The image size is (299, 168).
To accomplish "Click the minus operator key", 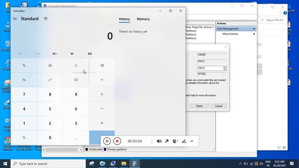I will [x=102, y=109].
